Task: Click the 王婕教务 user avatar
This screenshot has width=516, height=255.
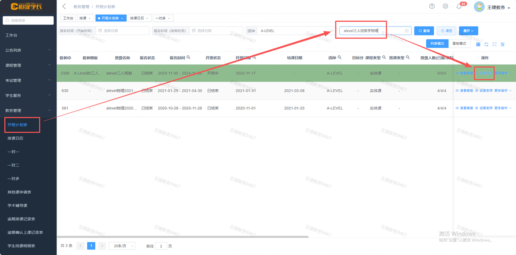Action: [479, 7]
